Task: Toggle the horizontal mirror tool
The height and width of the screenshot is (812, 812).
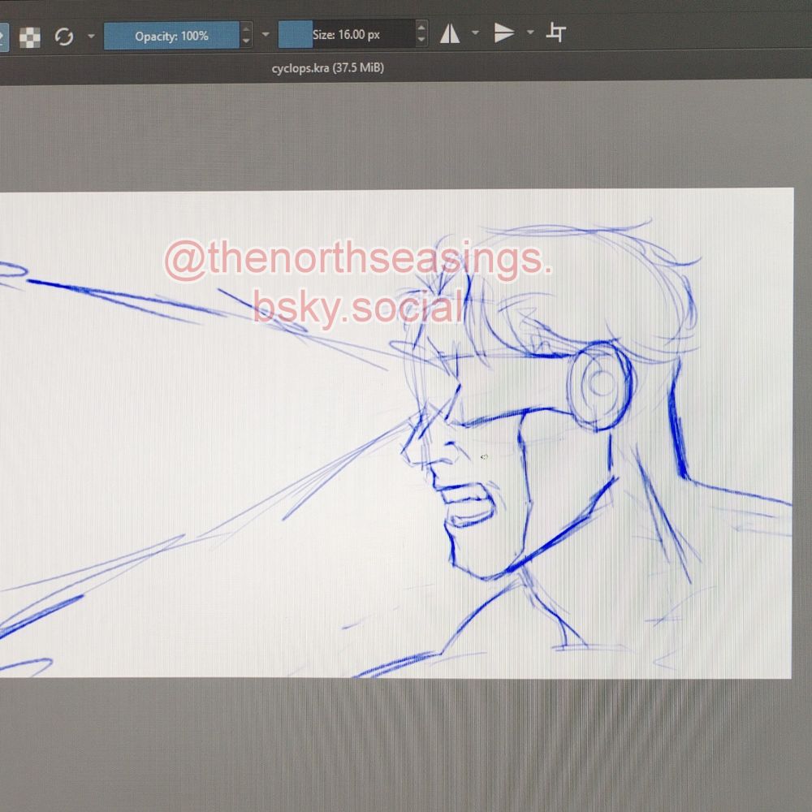Action: pos(452,32)
